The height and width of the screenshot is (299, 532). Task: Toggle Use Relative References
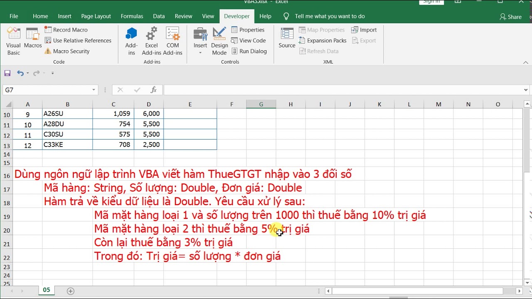[x=78, y=41]
